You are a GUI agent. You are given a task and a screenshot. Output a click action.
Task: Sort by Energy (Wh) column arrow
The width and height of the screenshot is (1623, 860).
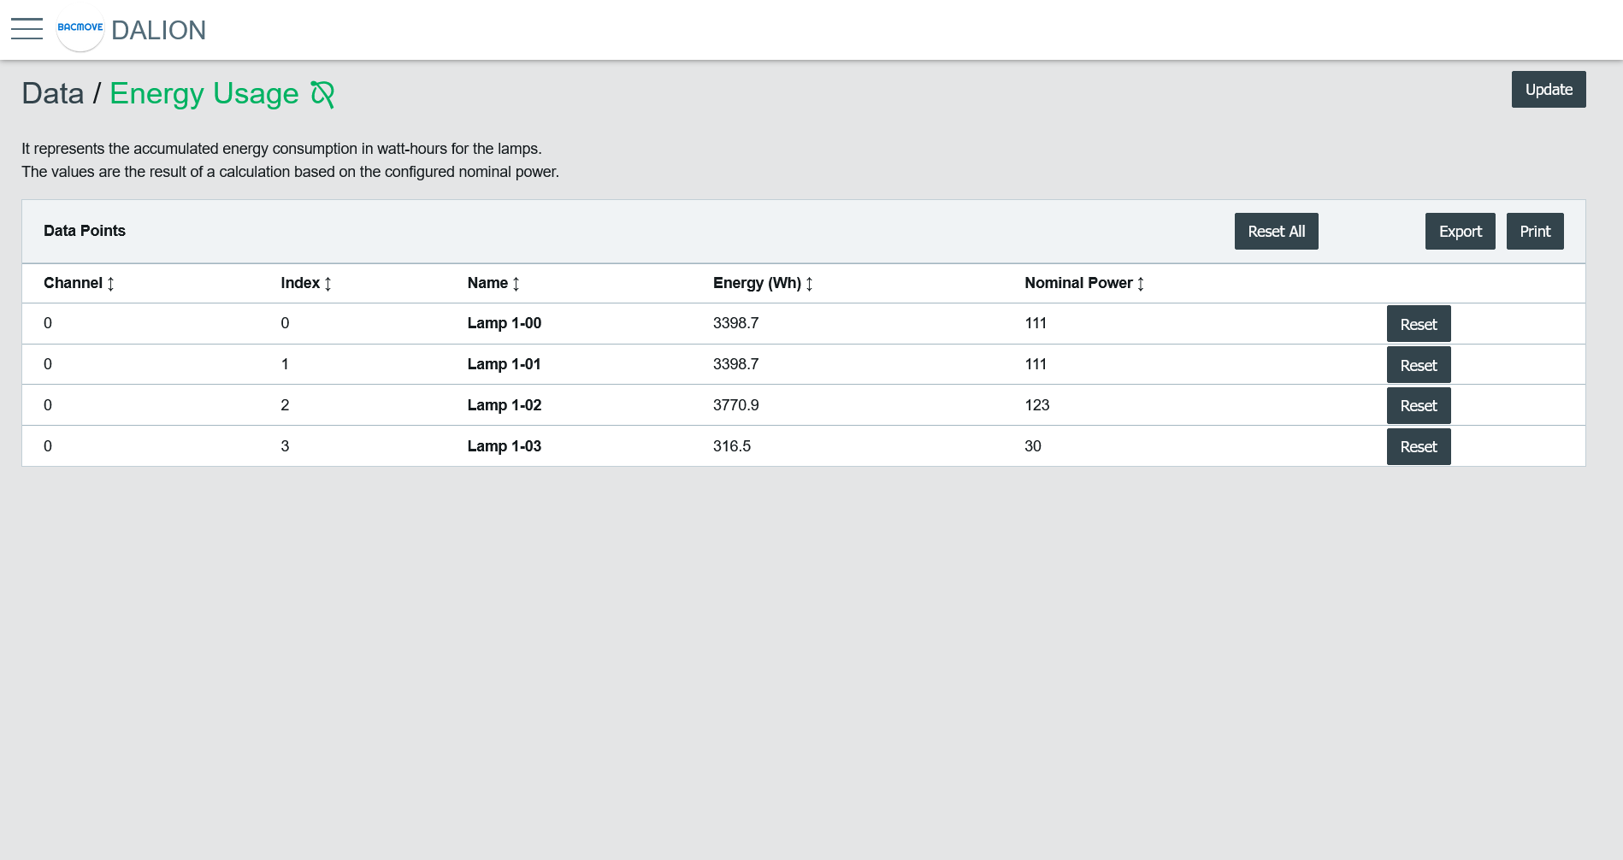point(809,284)
